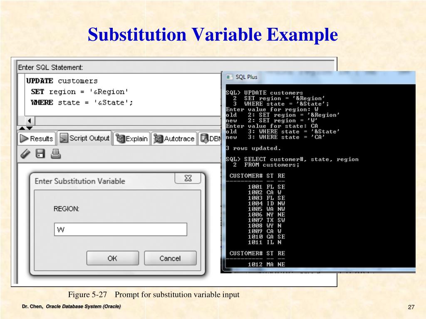The width and height of the screenshot is (426, 319).
Task: Click the 'Substitution Variable Example' slide title
Action: pos(213,34)
